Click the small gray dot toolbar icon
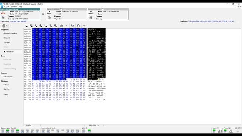This screenshot has height=136, width=242. 67,26
